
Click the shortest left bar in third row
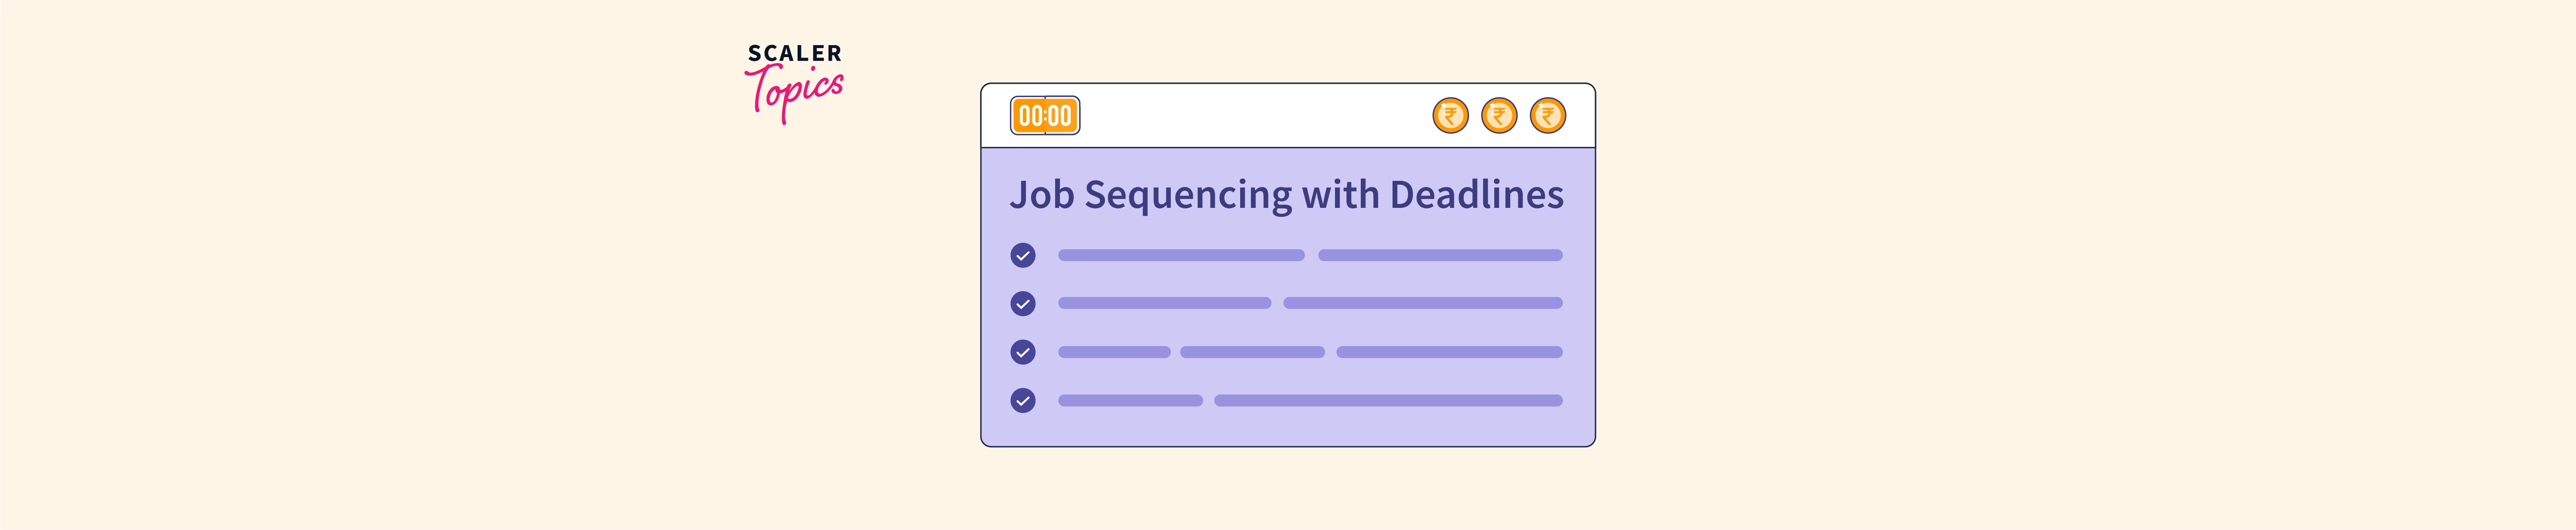[1114, 352]
